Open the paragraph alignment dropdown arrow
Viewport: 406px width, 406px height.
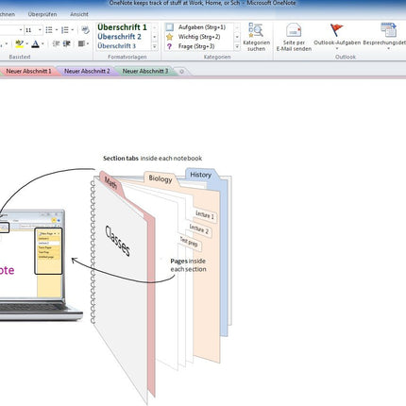[x=88, y=43]
